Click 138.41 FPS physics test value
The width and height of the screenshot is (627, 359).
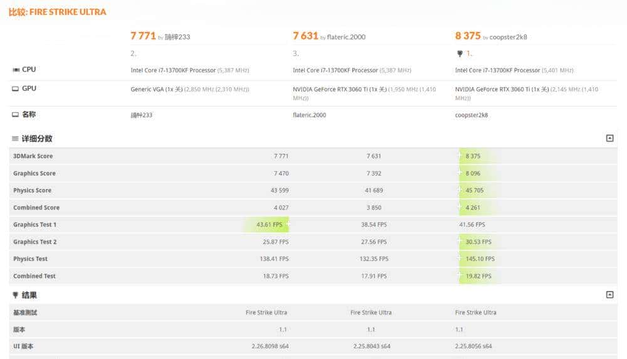275,259
